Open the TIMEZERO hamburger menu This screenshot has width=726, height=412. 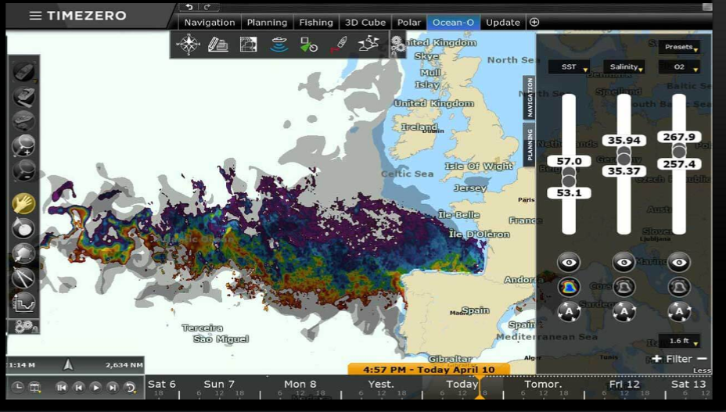(35, 16)
